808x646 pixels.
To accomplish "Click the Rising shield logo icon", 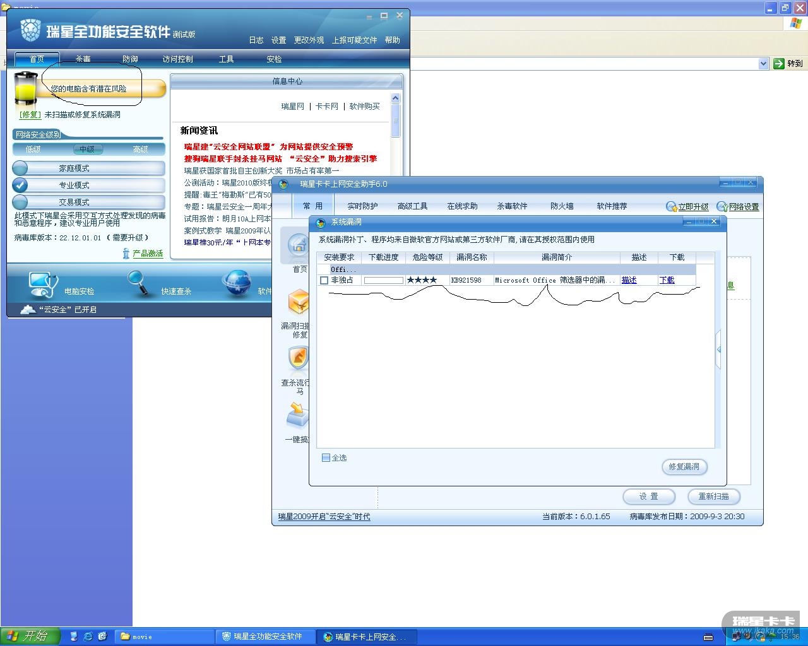I will (x=30, y=30).
